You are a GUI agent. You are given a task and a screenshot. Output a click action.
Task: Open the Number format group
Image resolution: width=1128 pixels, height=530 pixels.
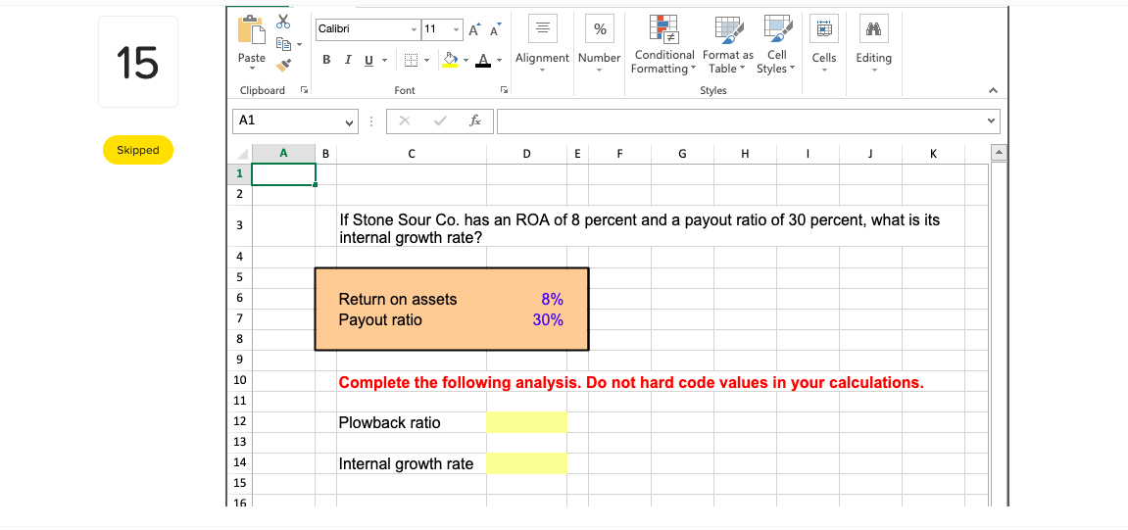pos(599,46)
